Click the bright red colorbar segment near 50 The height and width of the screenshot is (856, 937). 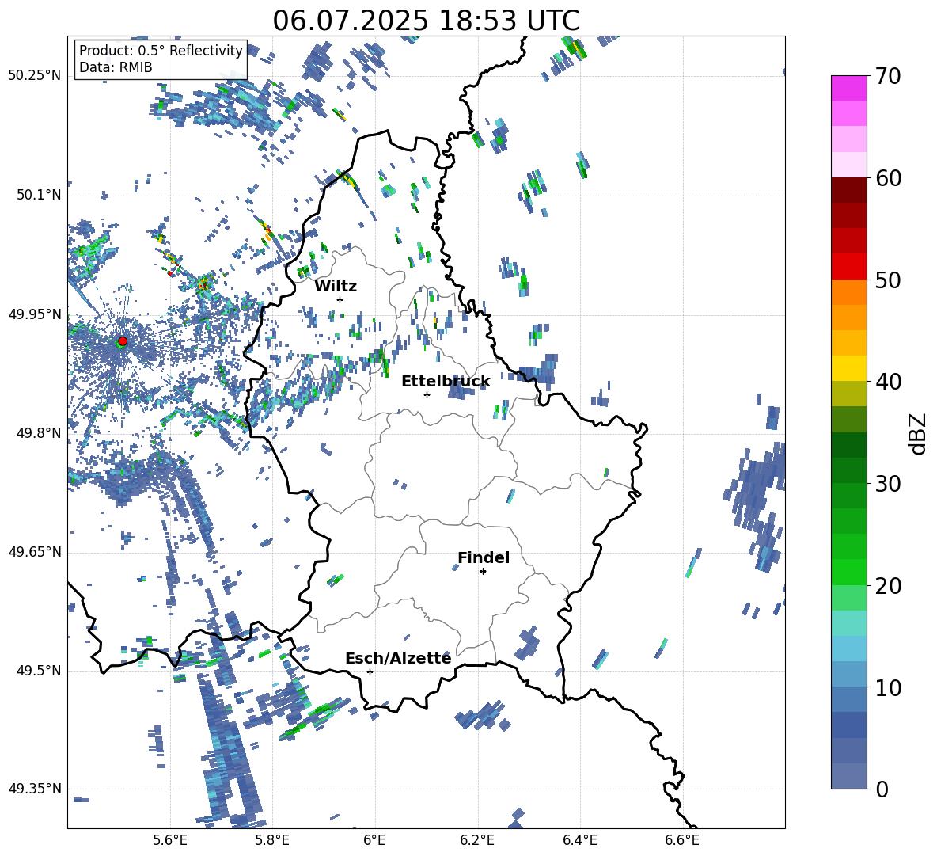(848, 267)
